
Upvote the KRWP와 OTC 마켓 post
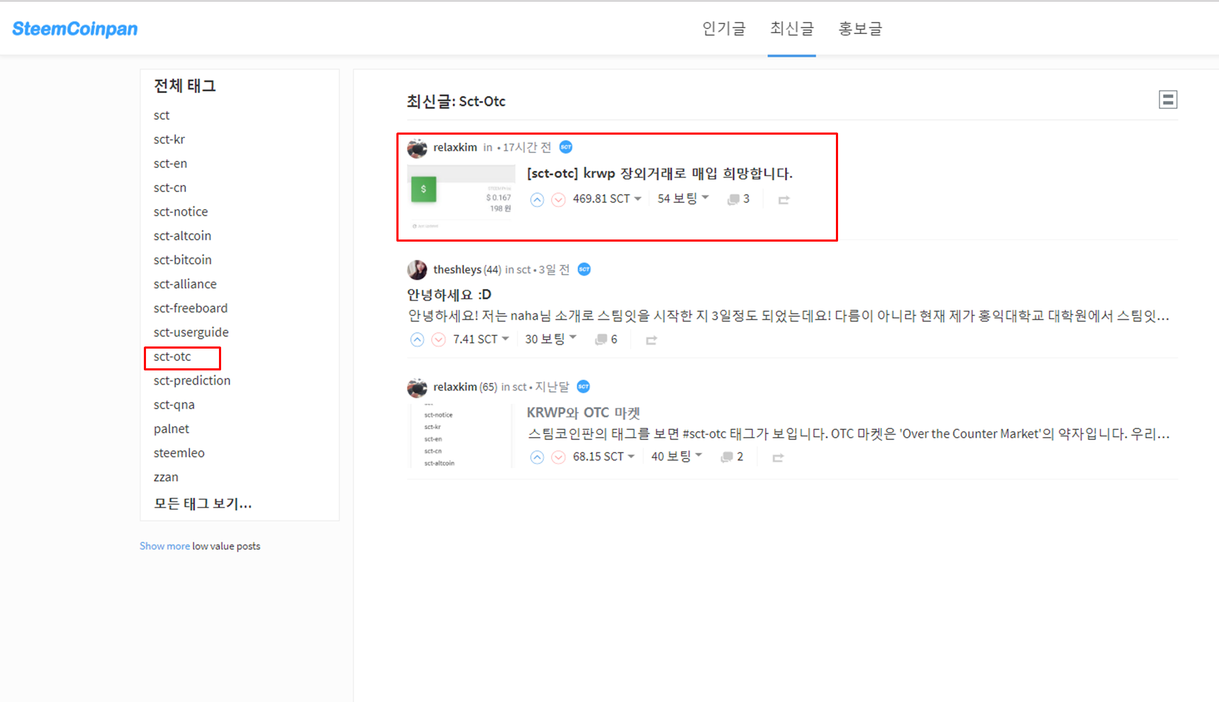[x=537, y=457]
